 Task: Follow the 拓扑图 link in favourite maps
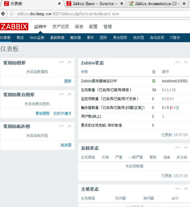[66, 145]
